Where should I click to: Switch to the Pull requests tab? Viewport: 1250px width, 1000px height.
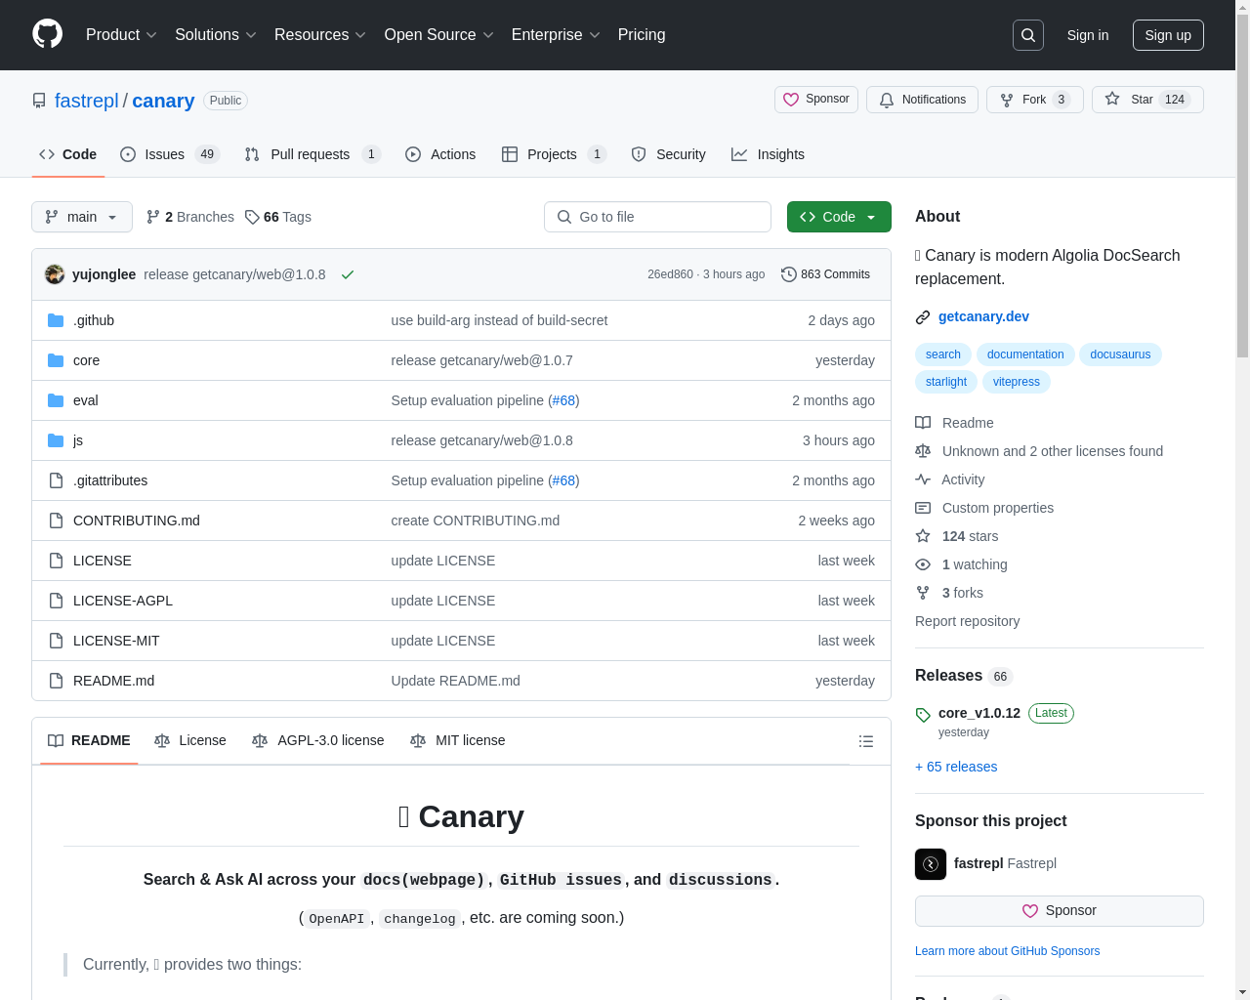point(312,154)
